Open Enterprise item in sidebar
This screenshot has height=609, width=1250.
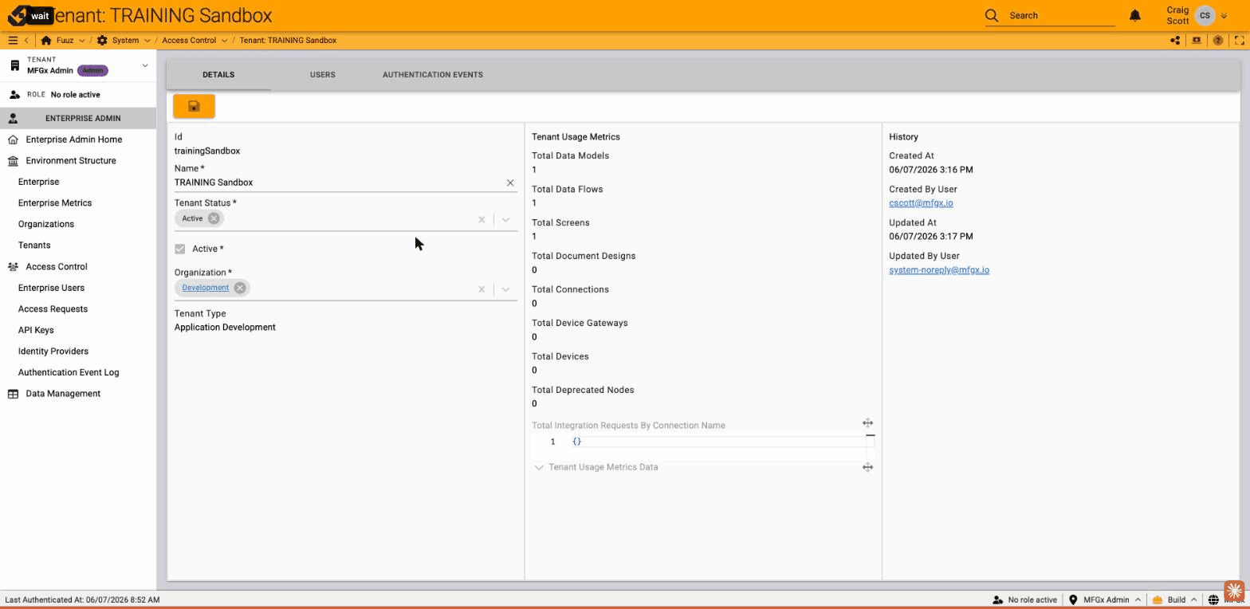coord(38,182)
